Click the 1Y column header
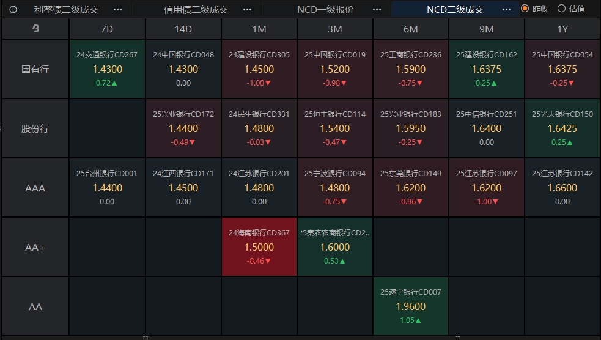The width and height of the screenshot is (601, 340). [x=562, y=29]
